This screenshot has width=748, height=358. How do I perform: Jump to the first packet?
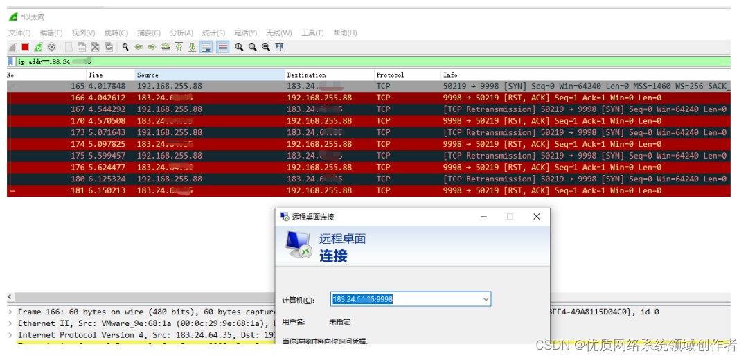(x=179, y=47)
